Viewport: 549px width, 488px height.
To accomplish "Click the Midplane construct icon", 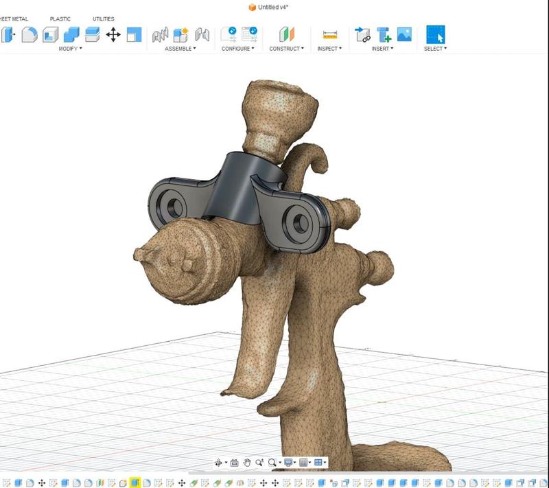I will click(x=286, y=34).
